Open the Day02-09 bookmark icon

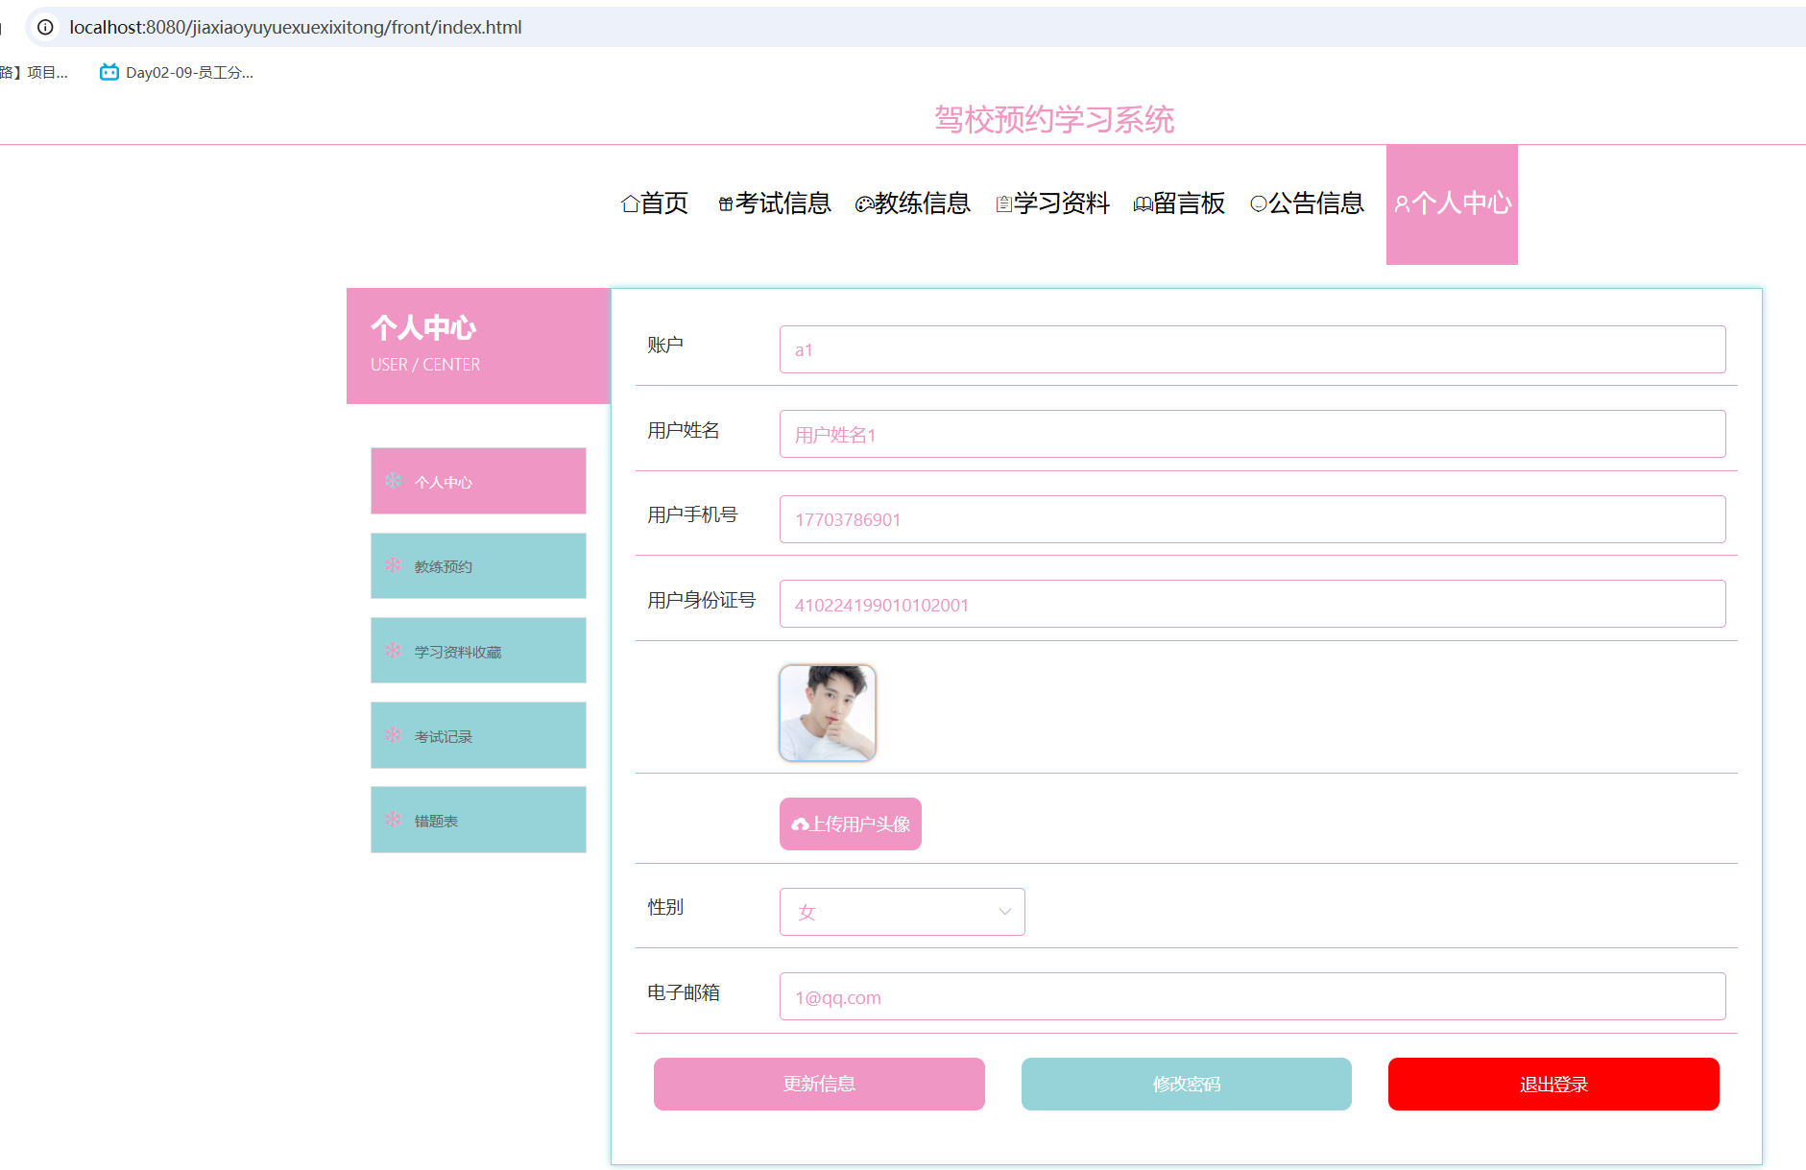coord(109,72)
